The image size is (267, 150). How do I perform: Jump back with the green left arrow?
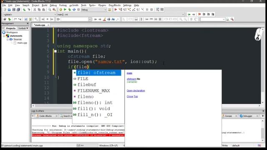189,15
